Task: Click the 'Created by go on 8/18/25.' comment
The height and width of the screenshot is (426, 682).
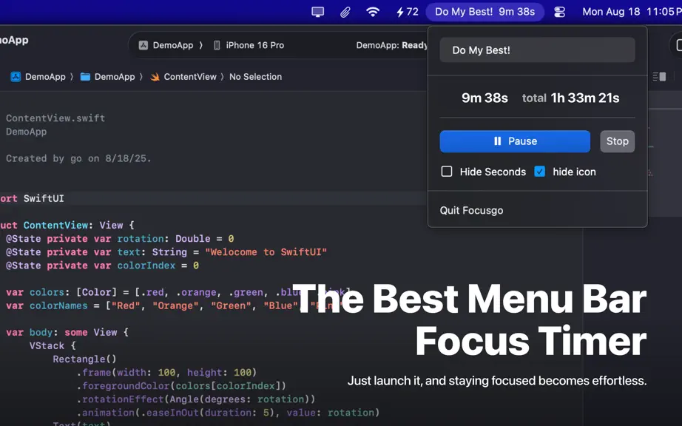Action: [78, 159]
